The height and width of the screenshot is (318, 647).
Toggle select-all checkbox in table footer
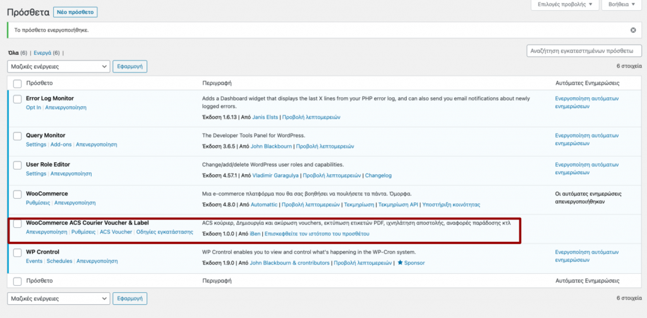17,281
